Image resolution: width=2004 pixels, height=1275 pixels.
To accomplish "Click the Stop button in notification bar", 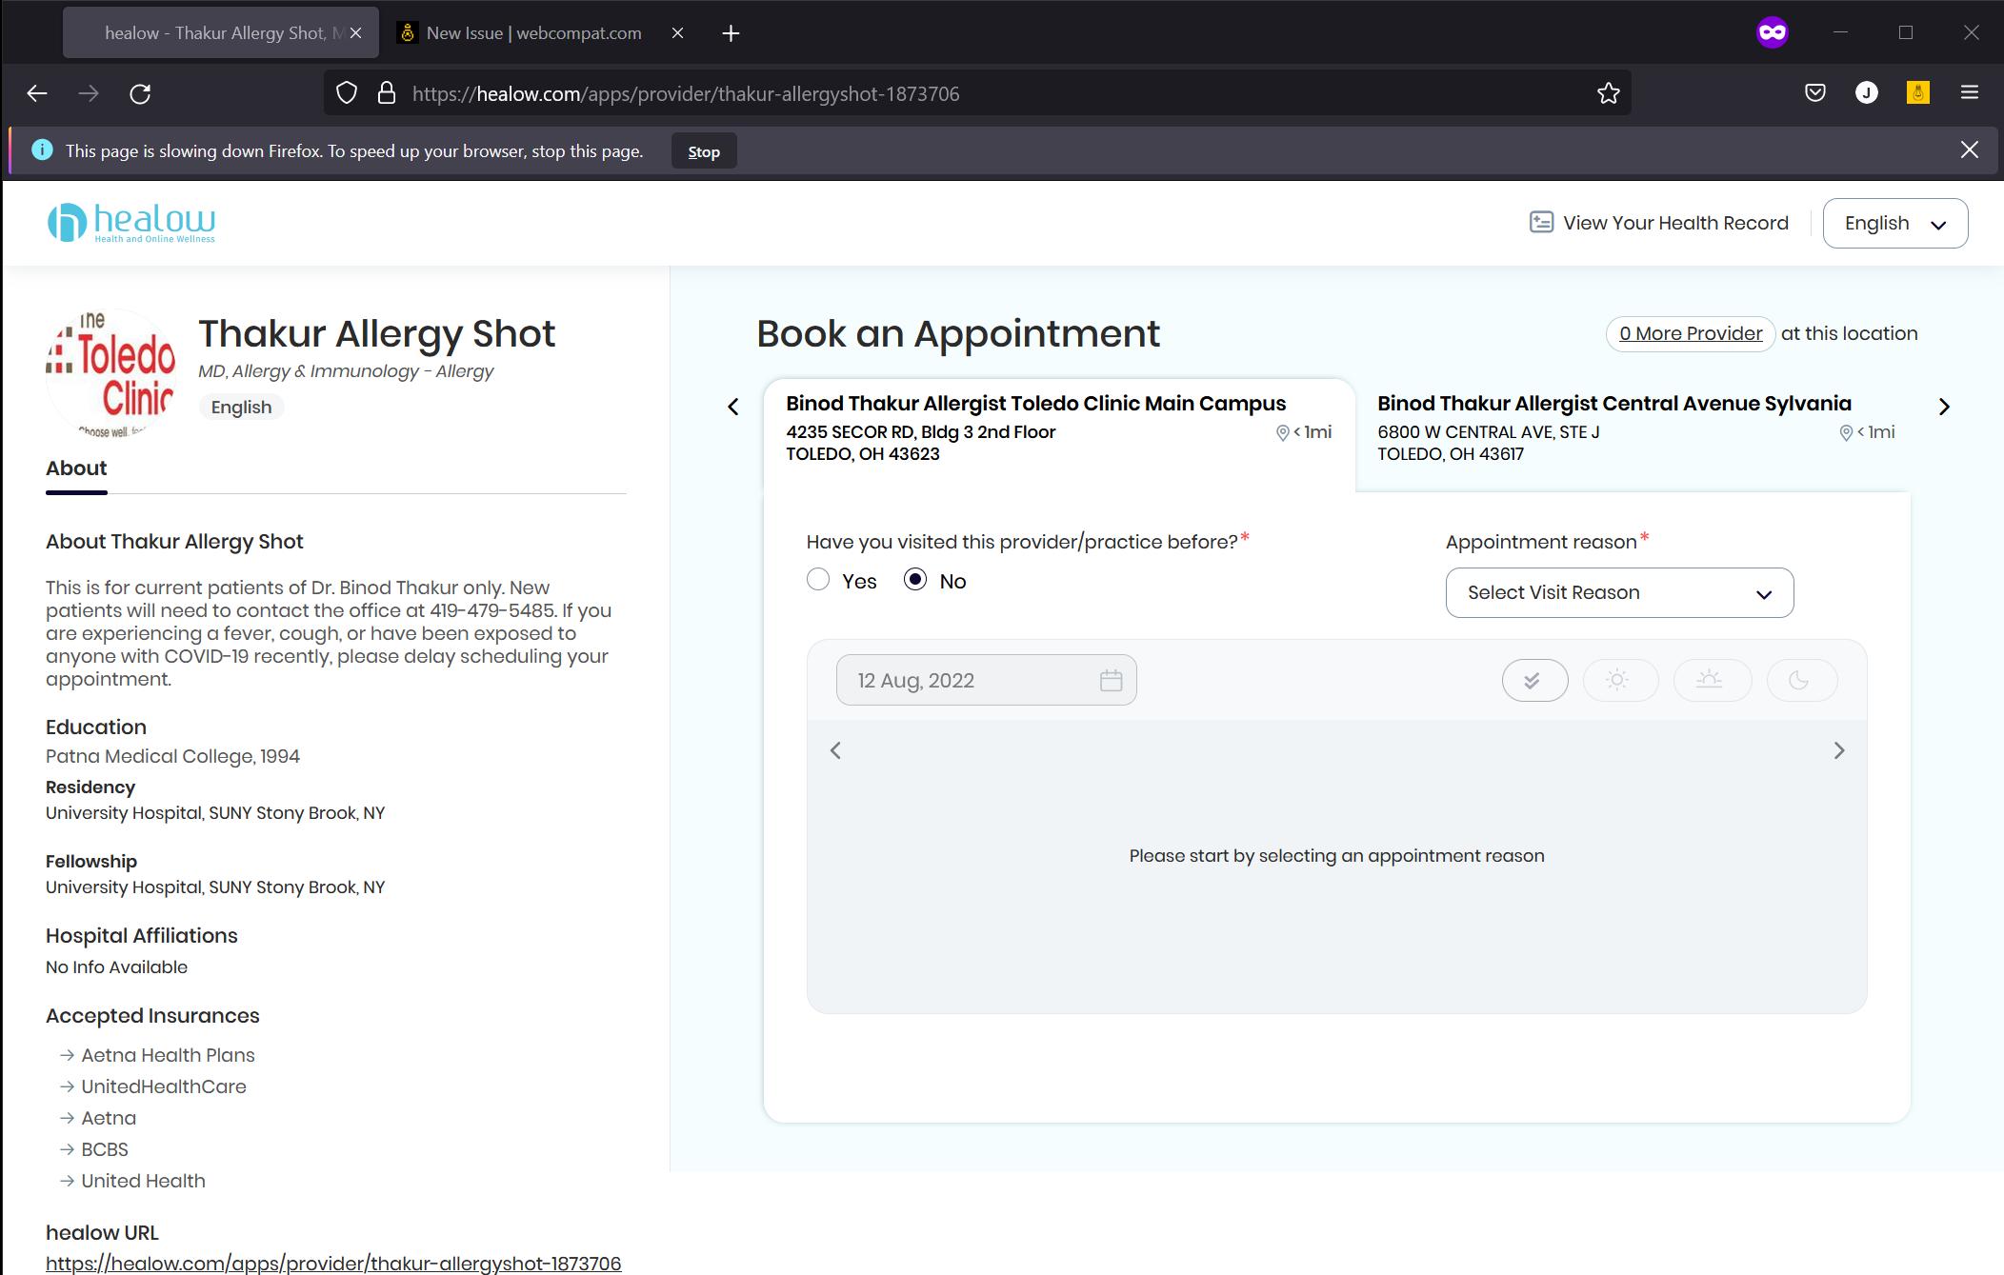I will 704,151.
